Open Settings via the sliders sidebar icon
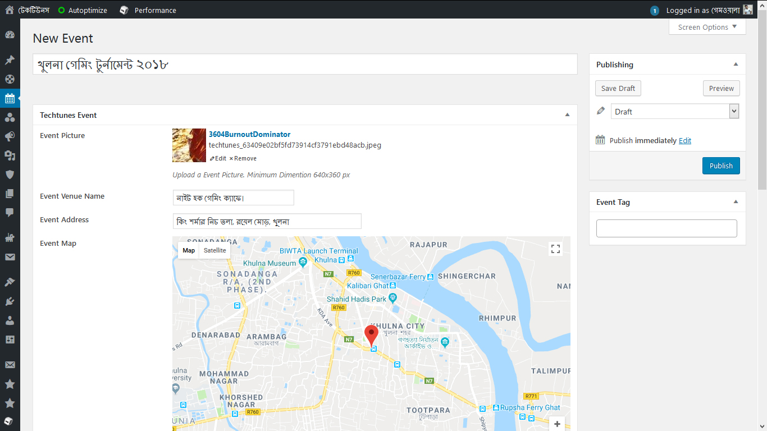This screenshot has width=767, height=431. 10,340
